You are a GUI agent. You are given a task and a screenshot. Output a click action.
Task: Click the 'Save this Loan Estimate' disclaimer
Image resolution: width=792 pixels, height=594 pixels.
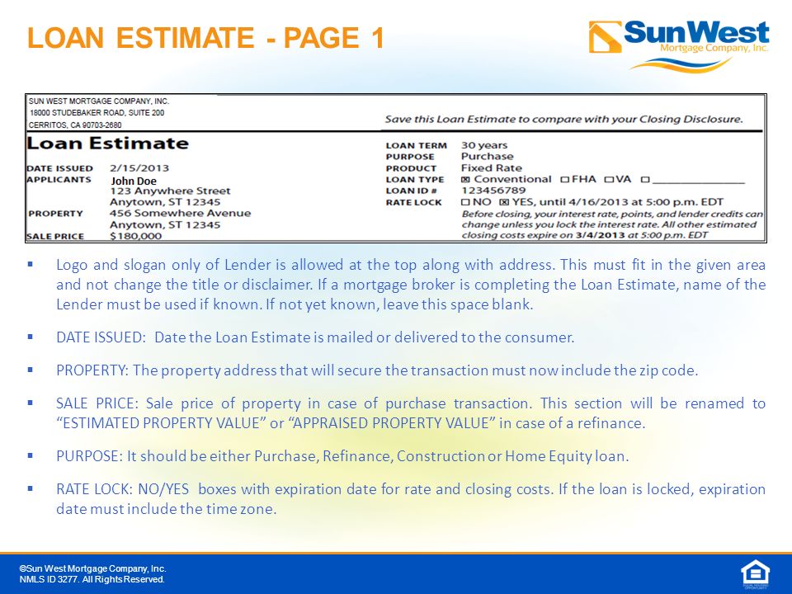[563, 119]
